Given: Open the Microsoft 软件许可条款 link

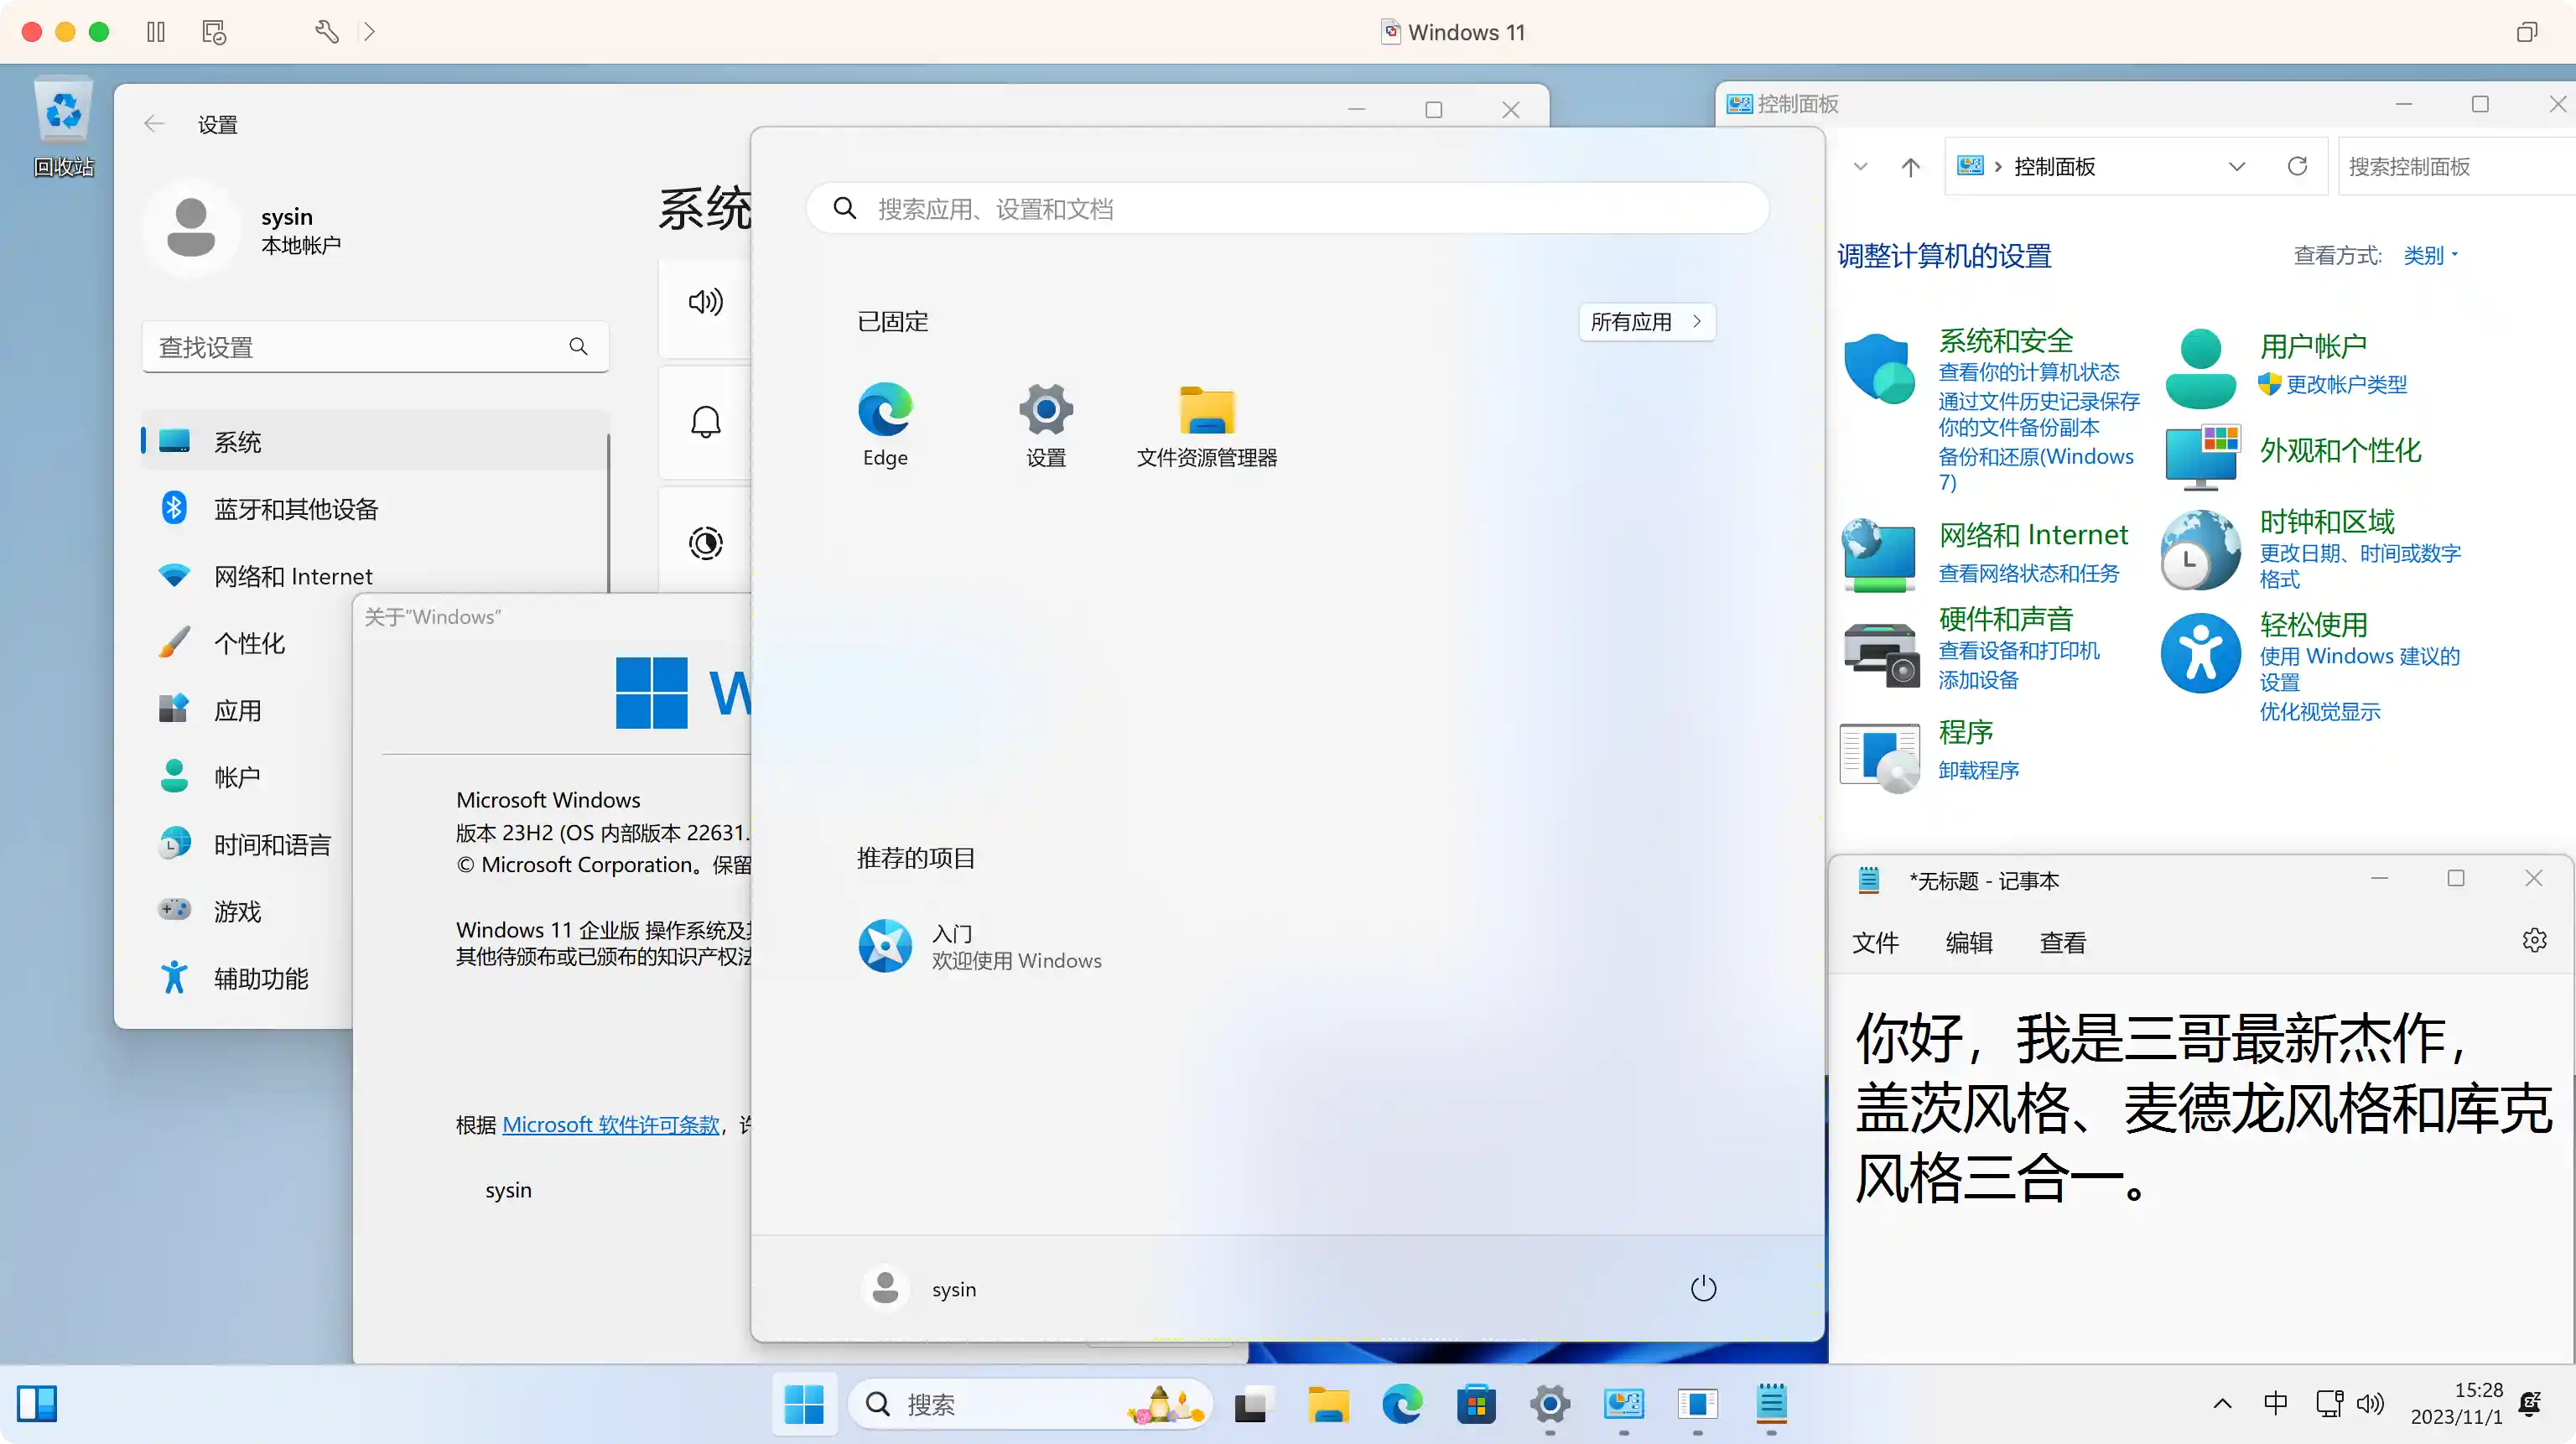Looking at the screenshot, I should [x=611, y=1124].
